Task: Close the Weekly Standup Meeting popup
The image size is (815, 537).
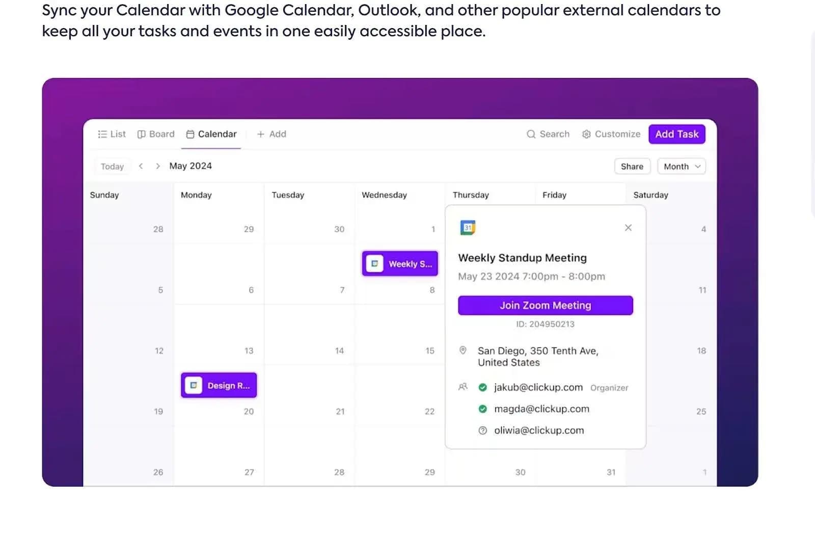Action: click(628, 228)
